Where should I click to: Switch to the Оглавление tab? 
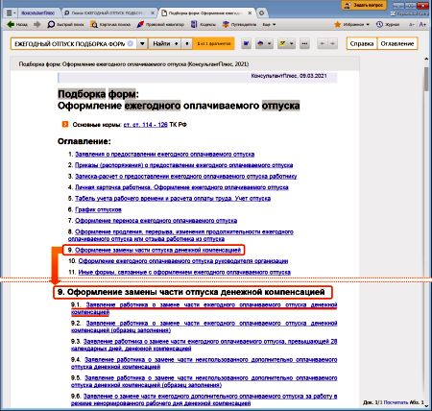coord(397,43)
